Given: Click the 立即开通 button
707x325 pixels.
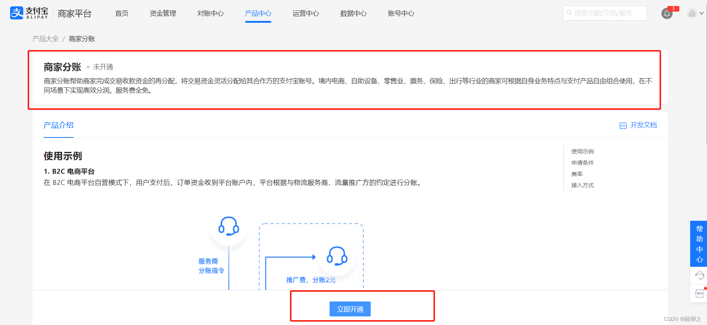Looking at the screenshot, I should click(350, 309).
